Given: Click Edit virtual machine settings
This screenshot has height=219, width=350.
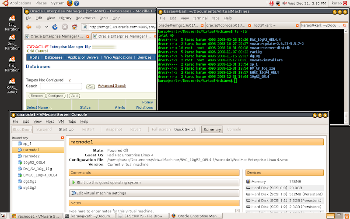Looking at the screenshot, I should click(x=154, y=193).
